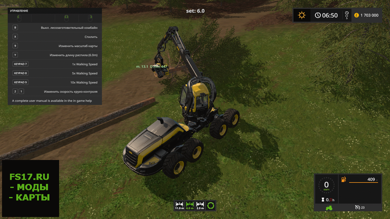This screenshot has height=219, width=390.
Task: Click the sun weather icon
Action: [302, 15]
